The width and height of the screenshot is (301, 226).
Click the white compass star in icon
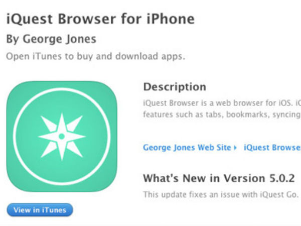pyautogui.click(x=62, y=137)
